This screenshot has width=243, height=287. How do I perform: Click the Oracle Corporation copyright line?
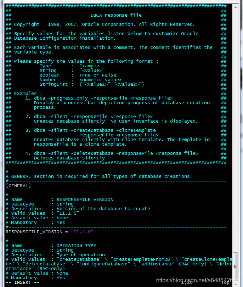coord(104,24)
